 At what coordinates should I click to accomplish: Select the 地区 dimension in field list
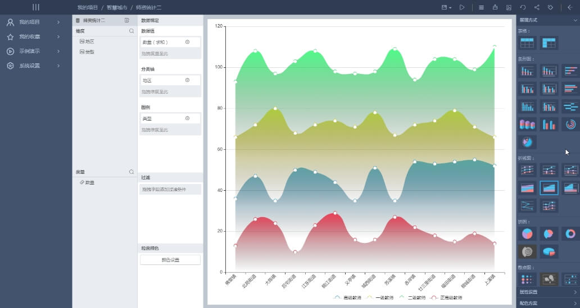pos(89,42)
